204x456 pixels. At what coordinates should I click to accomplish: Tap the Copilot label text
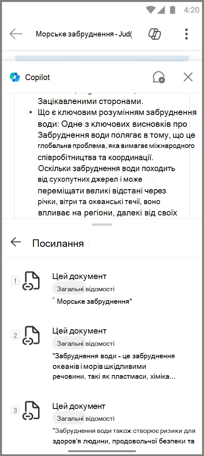pos(38,77)
